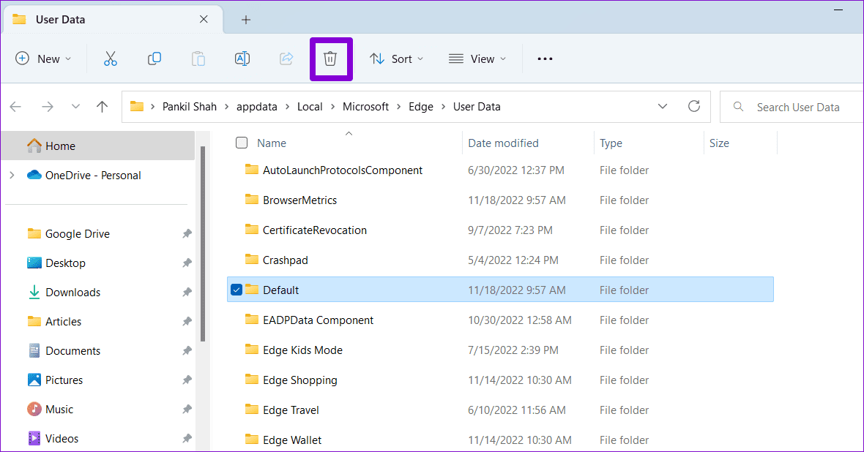Click the Copy icon in toolbar
The image size is (864, 452).
pyautogui.click(x=154, y=59)
